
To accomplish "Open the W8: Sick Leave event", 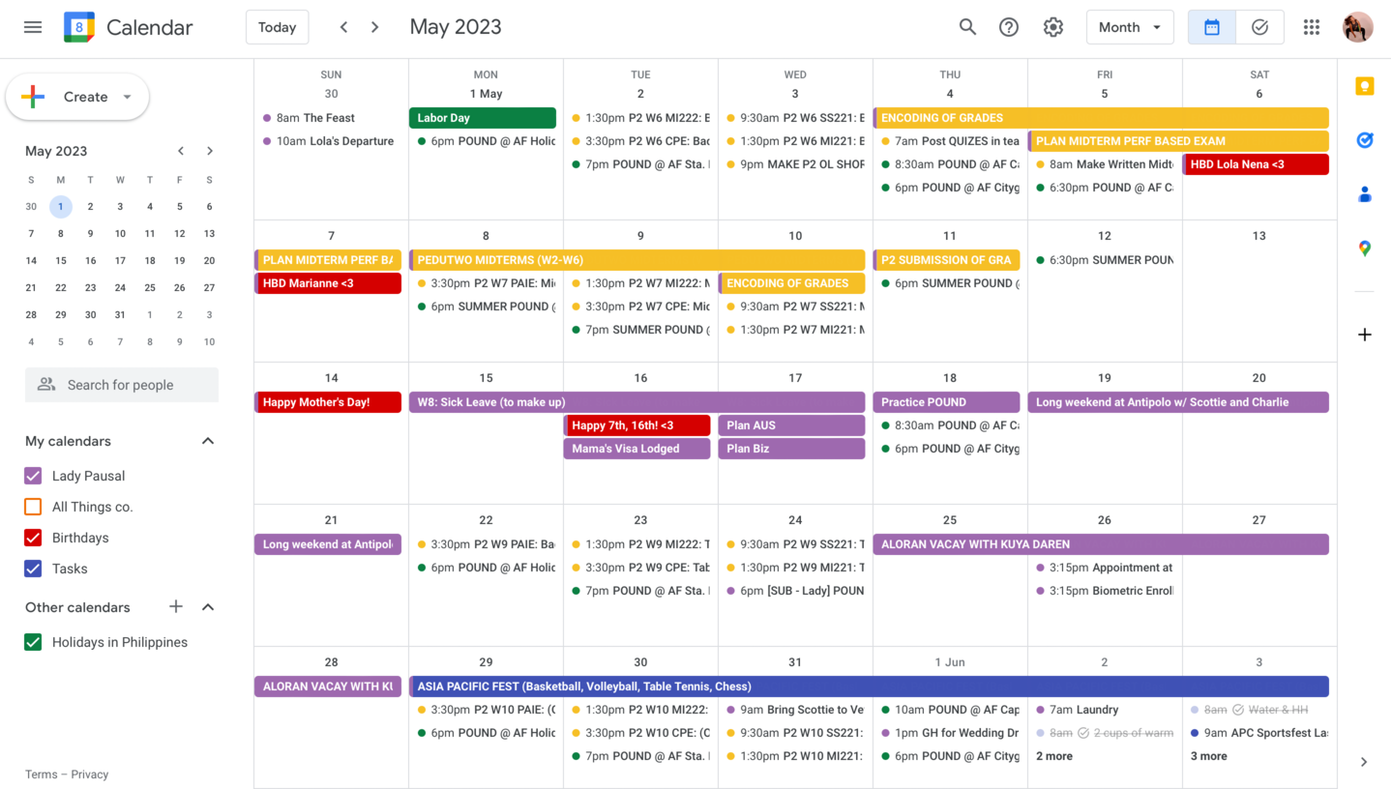I will [636, 402].
